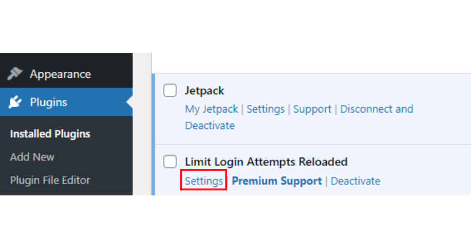This screenshot has width=471, height=248.
Task: Click the Plugins plug icon
Action: click(x=15, y=102)
